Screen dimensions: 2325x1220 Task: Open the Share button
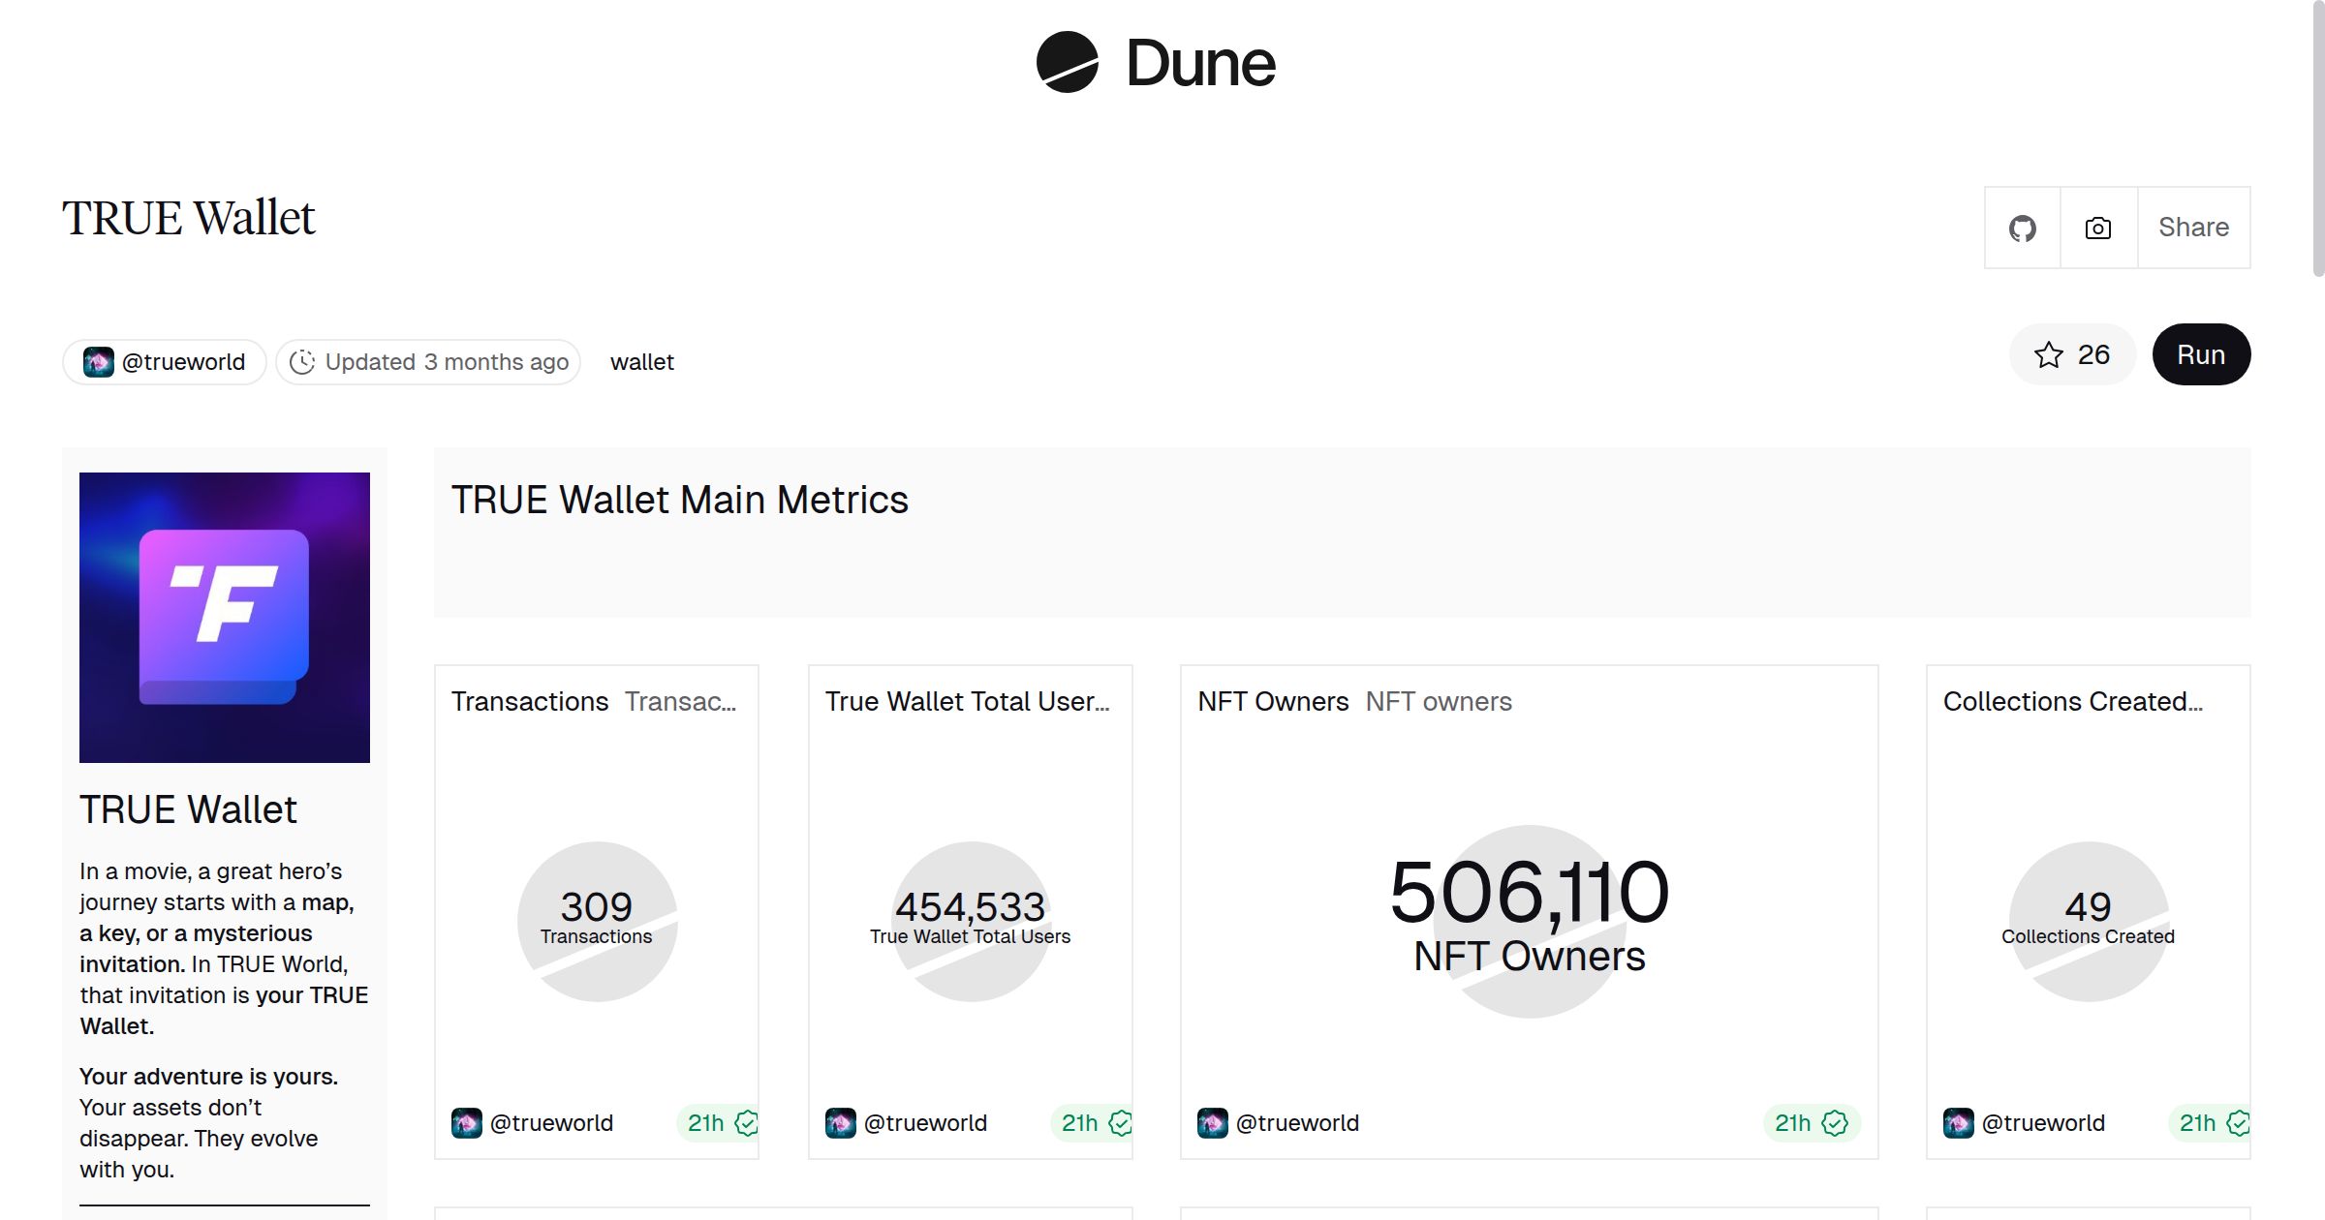click(x=2193, y=228)
